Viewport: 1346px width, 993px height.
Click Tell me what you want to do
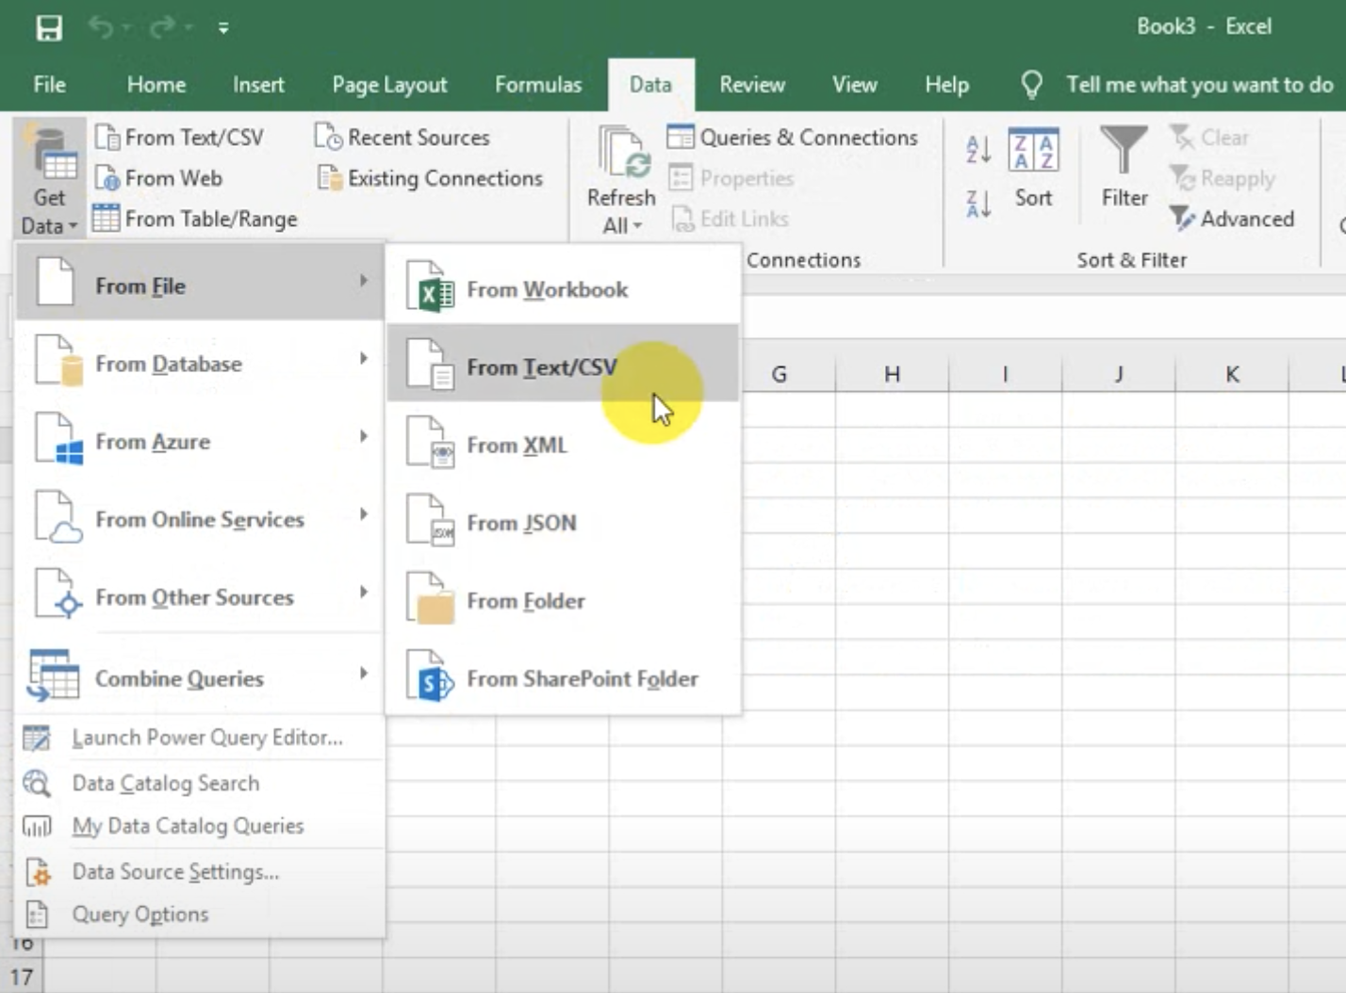point(1198,84)
